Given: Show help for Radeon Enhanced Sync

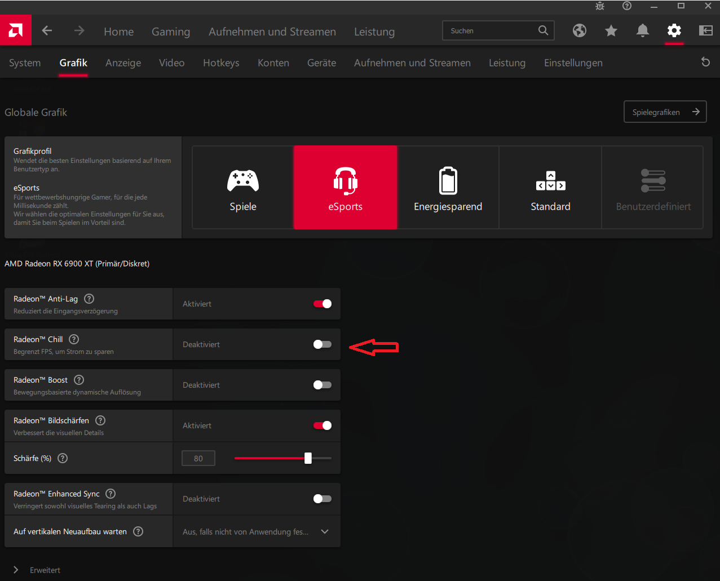Looking at the screenshot, I should click(x=111, y=494).
